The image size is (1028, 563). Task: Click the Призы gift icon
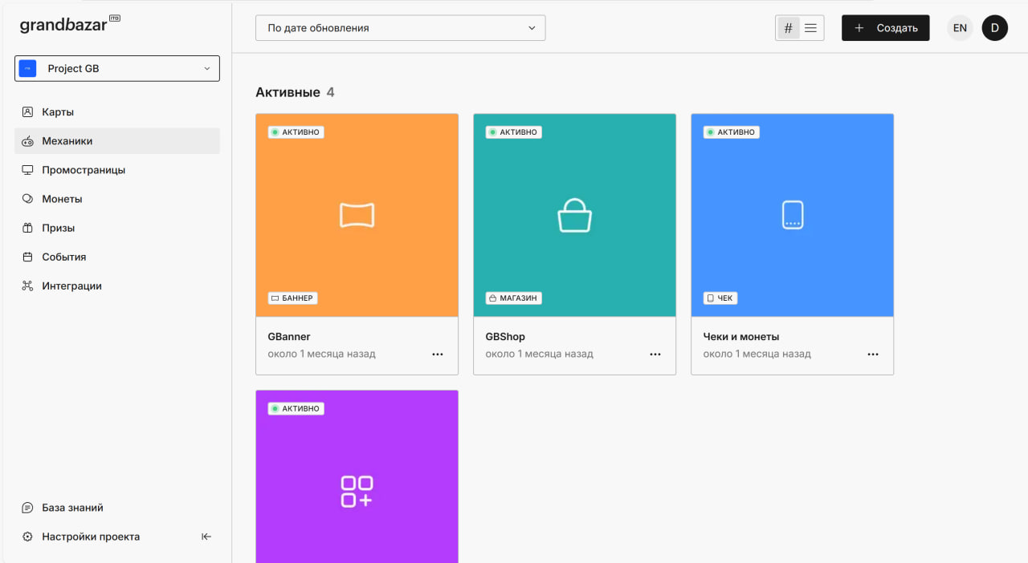tap(27, 228)
